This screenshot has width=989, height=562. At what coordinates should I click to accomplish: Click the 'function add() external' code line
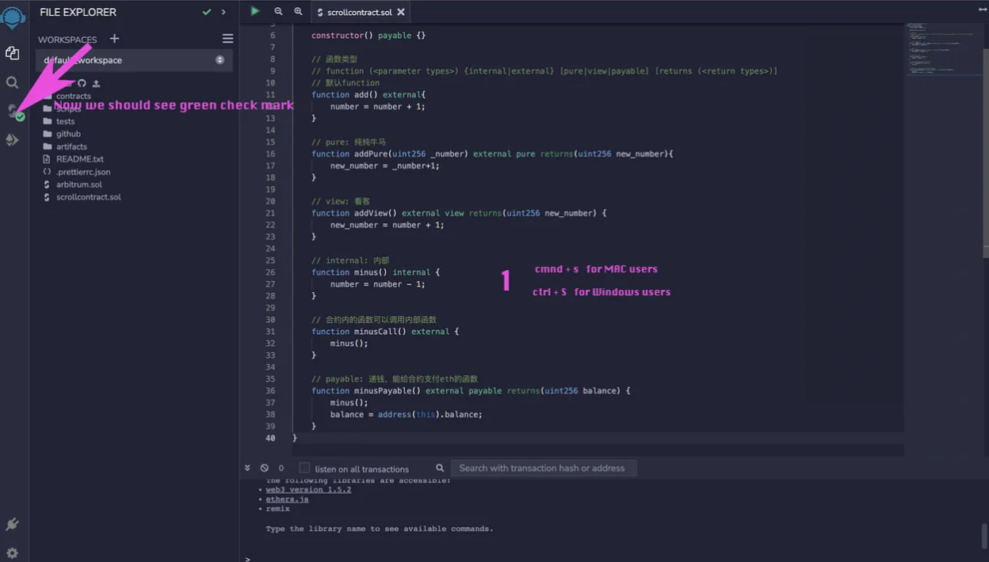[x=368, y=94]
